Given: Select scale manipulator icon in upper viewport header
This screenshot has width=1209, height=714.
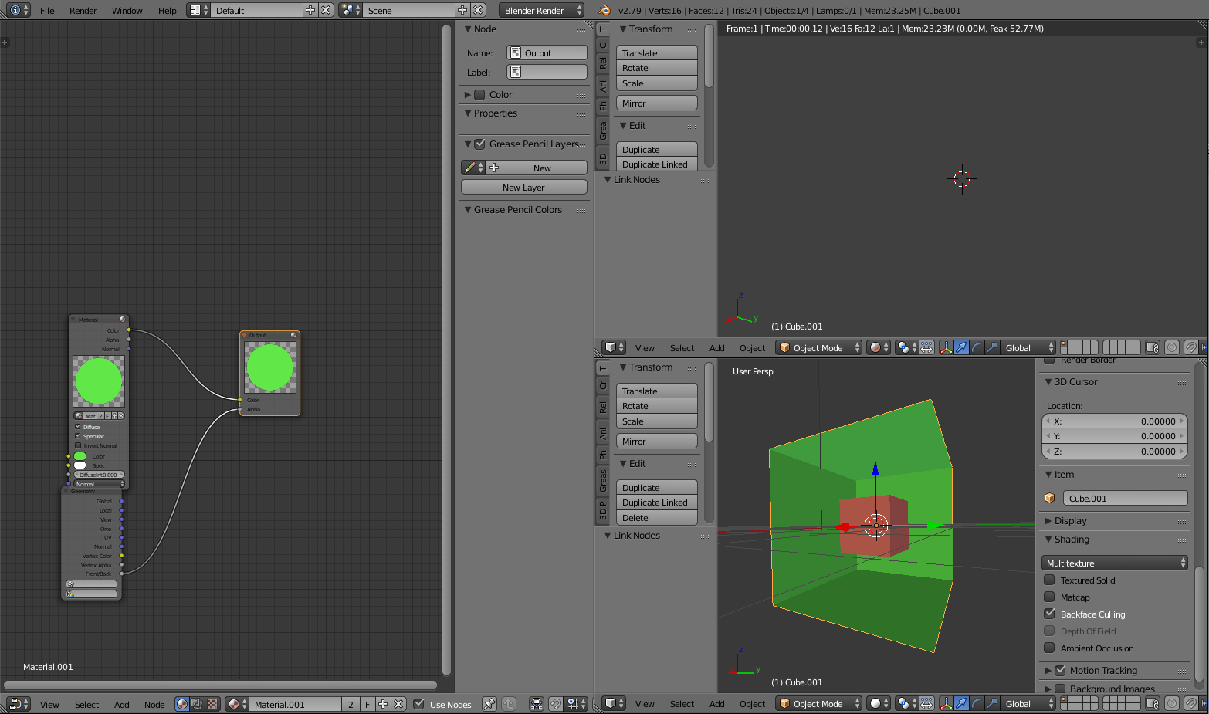Looking at the screenshot, I should [992, 348].
